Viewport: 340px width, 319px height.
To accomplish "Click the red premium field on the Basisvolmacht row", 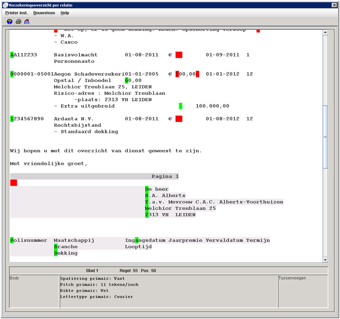I will point(179,55).
